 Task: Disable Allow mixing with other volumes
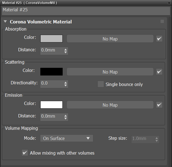(25, 153)
